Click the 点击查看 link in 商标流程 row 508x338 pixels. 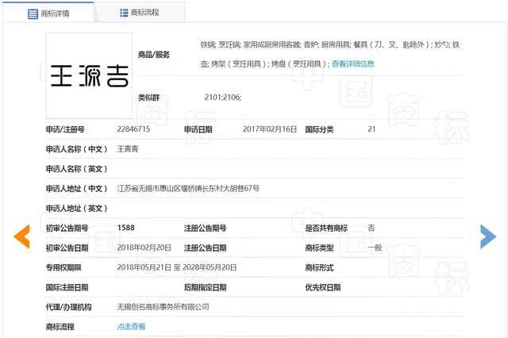pyautogui.click(x=131, y=326)
